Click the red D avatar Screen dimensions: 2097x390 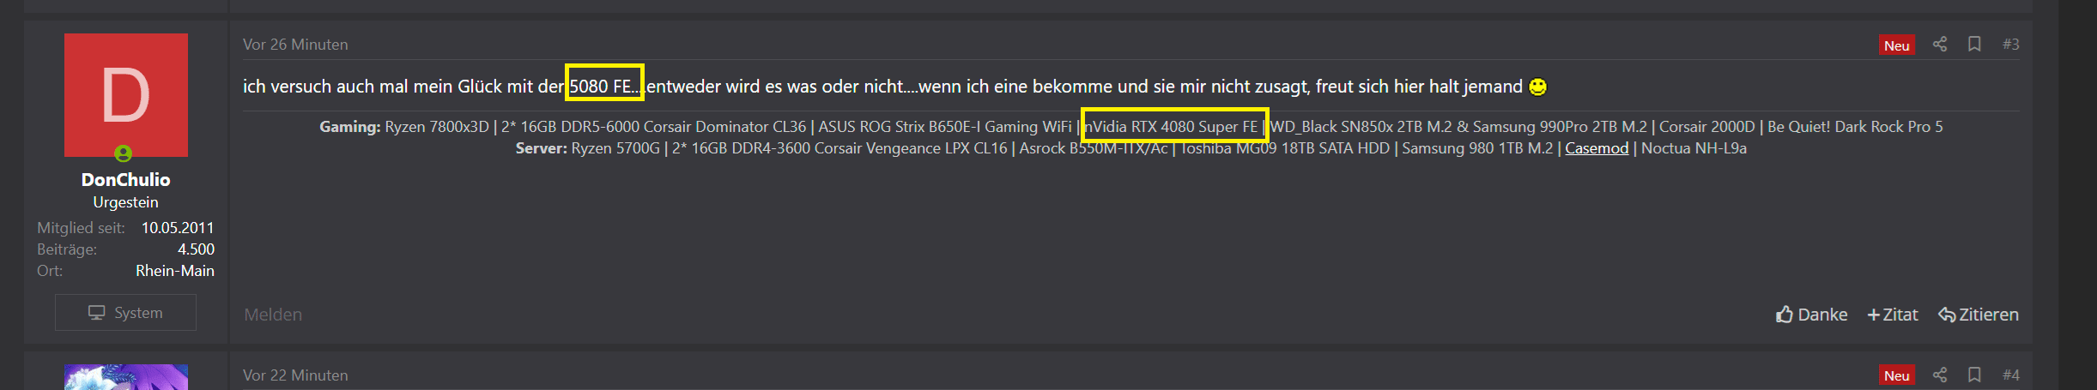click(x=126, y=95)
